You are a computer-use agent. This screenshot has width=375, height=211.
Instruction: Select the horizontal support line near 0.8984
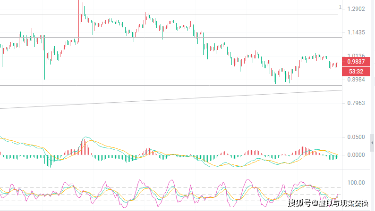[x=189, y=85]
